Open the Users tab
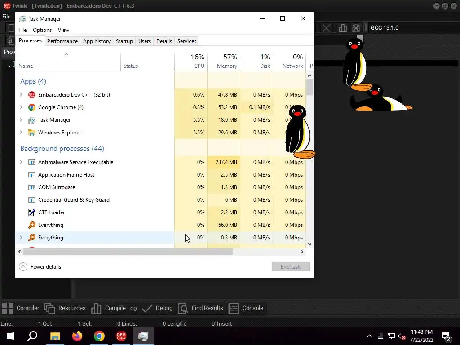The image size is (460, 345). 145,41
